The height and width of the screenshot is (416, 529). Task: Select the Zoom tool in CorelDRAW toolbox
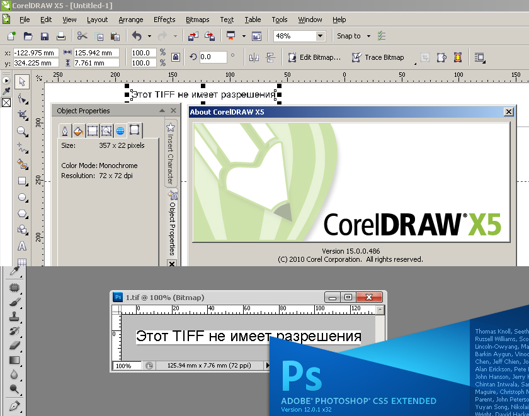coord(23,131)
